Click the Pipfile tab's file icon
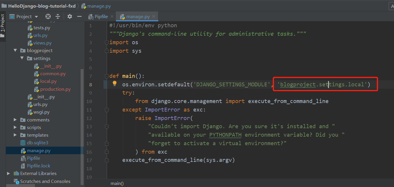This screenshot has width=394, height=187. pyautogui.click(x=91, y=17)
